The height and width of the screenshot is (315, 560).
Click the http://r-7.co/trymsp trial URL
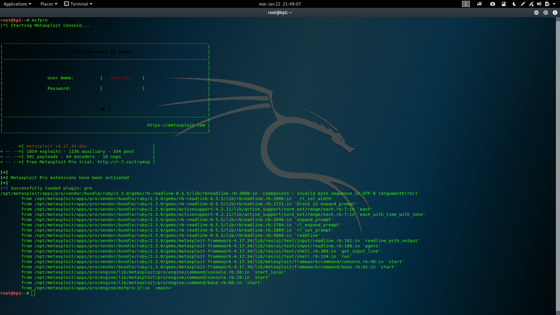(x=124, y=162)
